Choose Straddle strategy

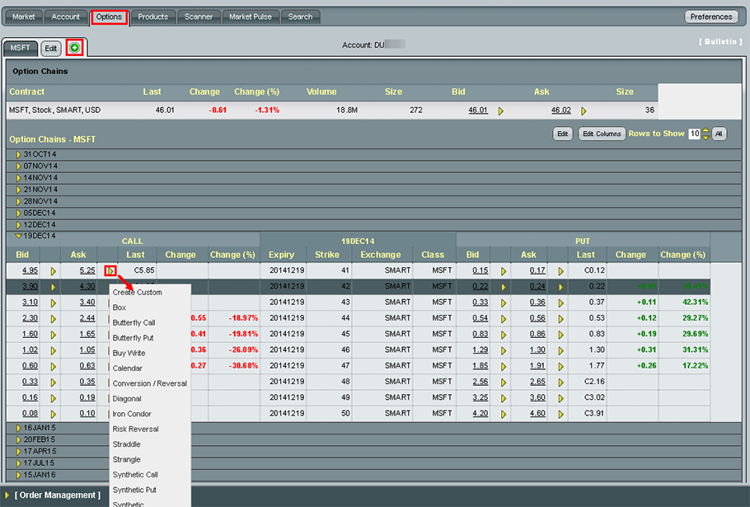(127, 444)
